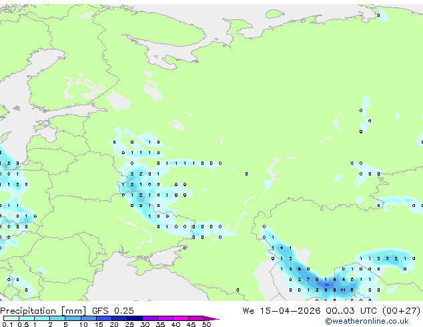The width and height of the screenshot is (423, 327).
Task: Click the legend label '40'
Action: (176, 324)
